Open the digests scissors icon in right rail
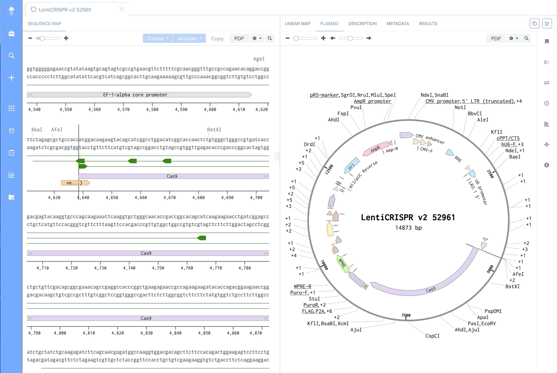Image resolution: width=557 pixels, height=373 pixels. click(x=547, y=62)
